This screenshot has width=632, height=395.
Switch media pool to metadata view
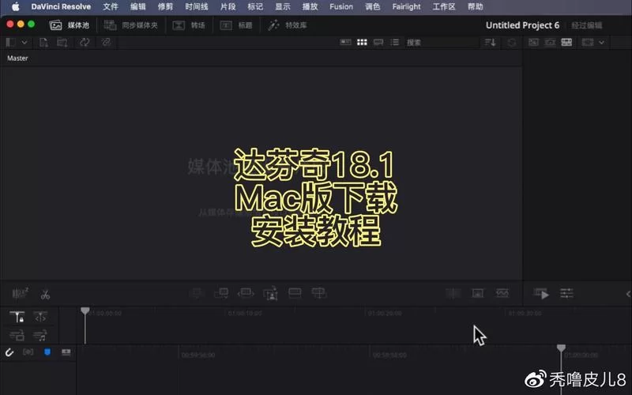point(345,42)
